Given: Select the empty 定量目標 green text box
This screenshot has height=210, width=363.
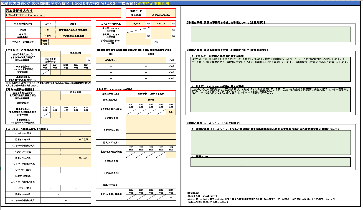Looking at the screenshot, I should (x=270, y=34).
